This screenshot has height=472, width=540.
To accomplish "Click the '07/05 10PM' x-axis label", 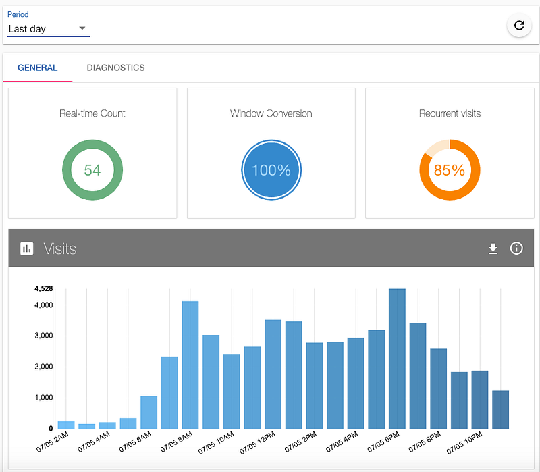I will pos(464,442).
